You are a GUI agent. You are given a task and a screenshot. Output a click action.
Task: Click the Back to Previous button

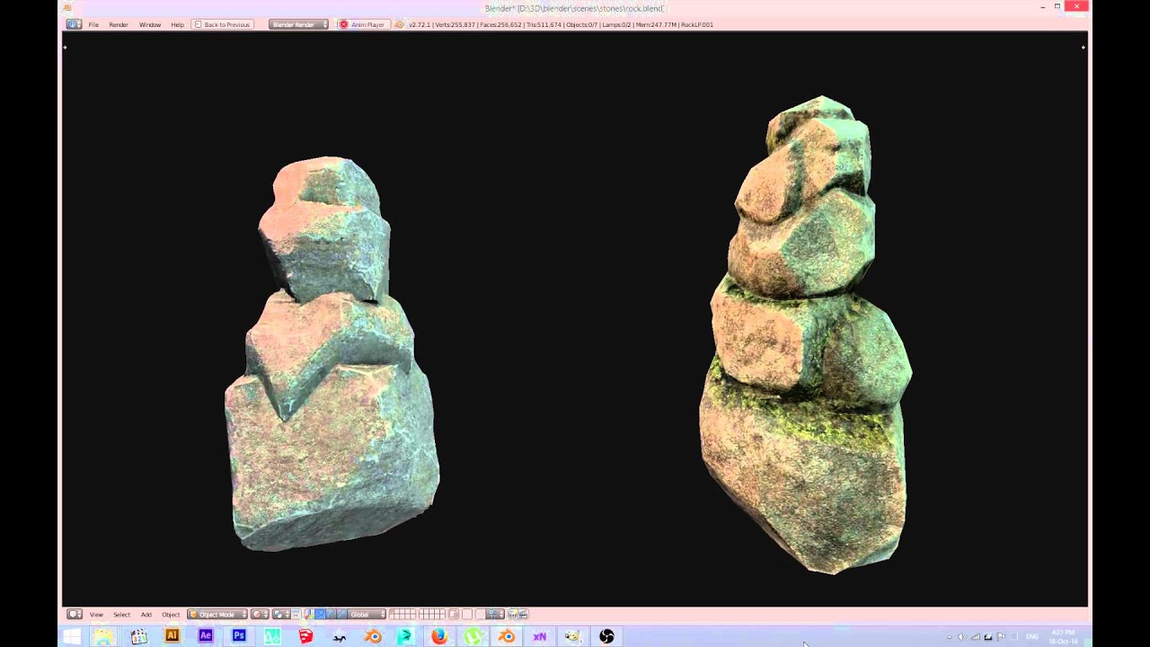[x=222, y=24]
